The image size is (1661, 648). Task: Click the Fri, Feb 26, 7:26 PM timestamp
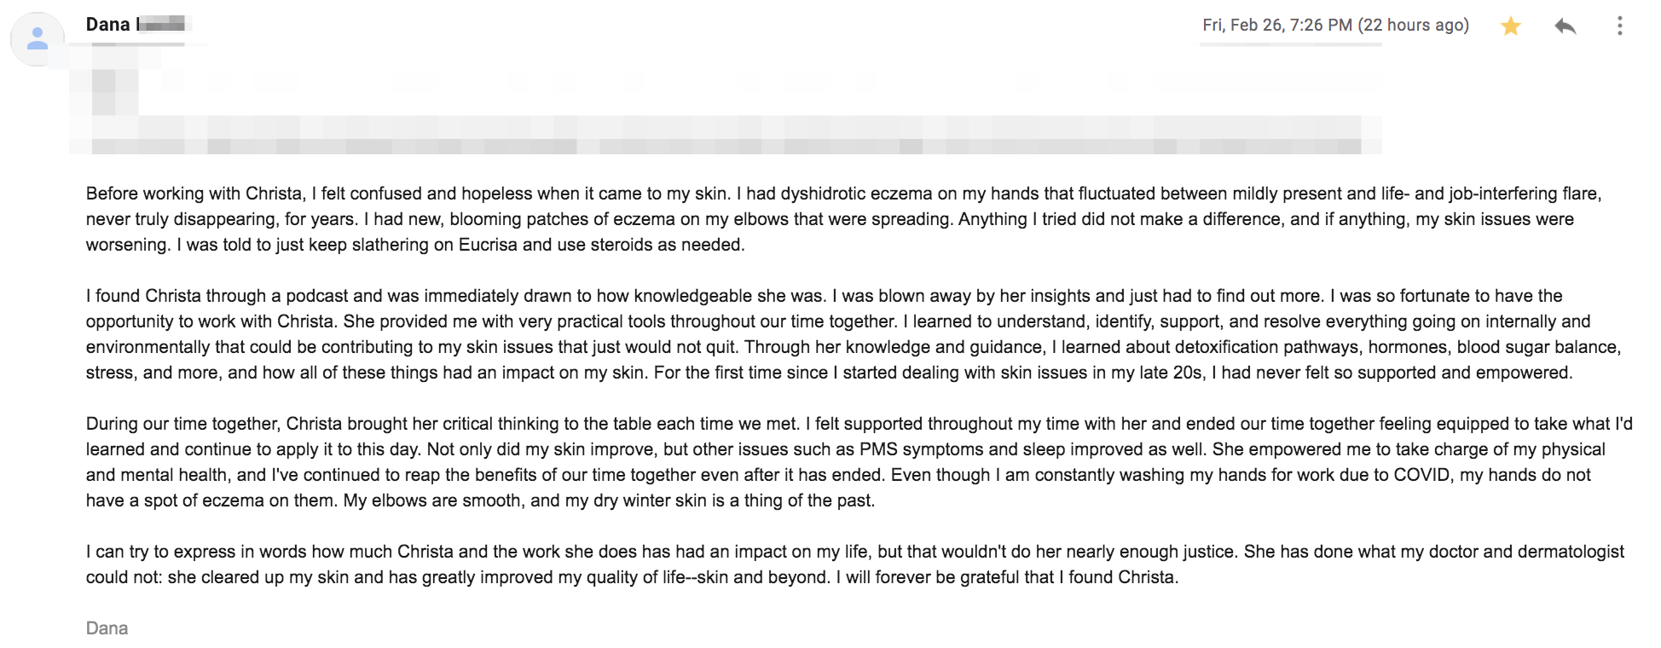tap(1277, 26)
